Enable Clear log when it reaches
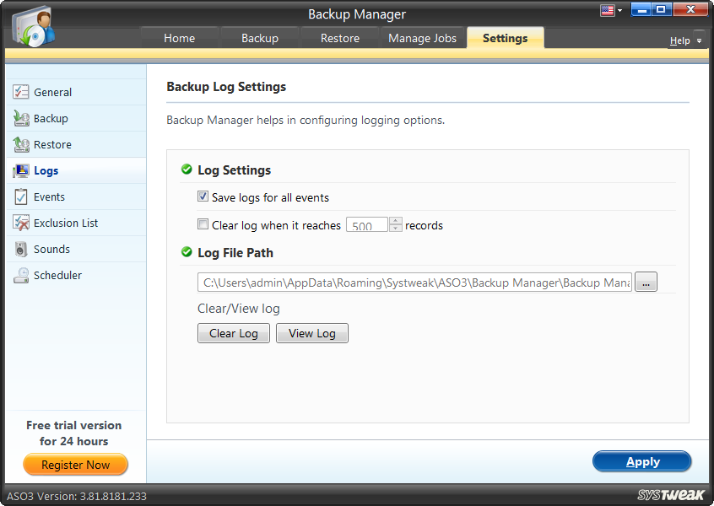This screenshot has width=714, height=506. click(202, 224)
